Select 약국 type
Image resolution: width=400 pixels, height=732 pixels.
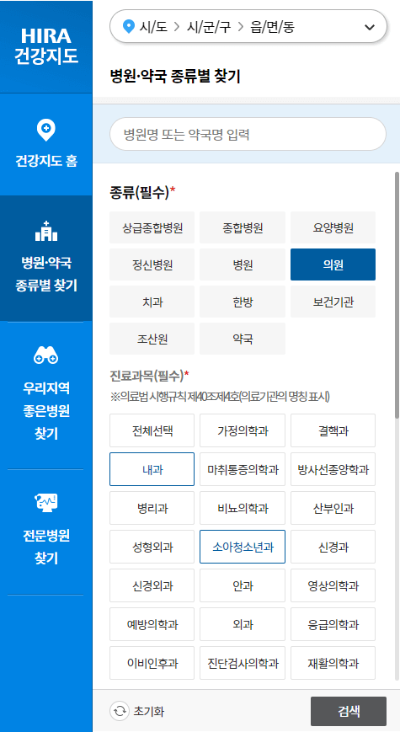243,339
